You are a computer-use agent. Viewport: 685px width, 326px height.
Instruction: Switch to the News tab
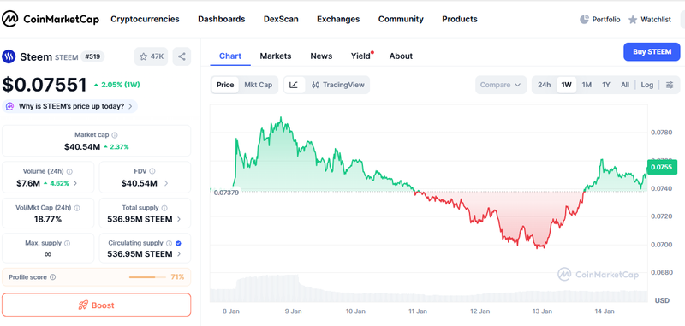click(321, 56)
